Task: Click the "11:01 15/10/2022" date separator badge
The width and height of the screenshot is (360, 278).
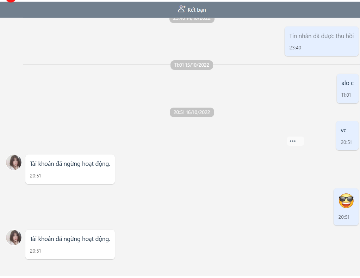Action: pos(192,65)
